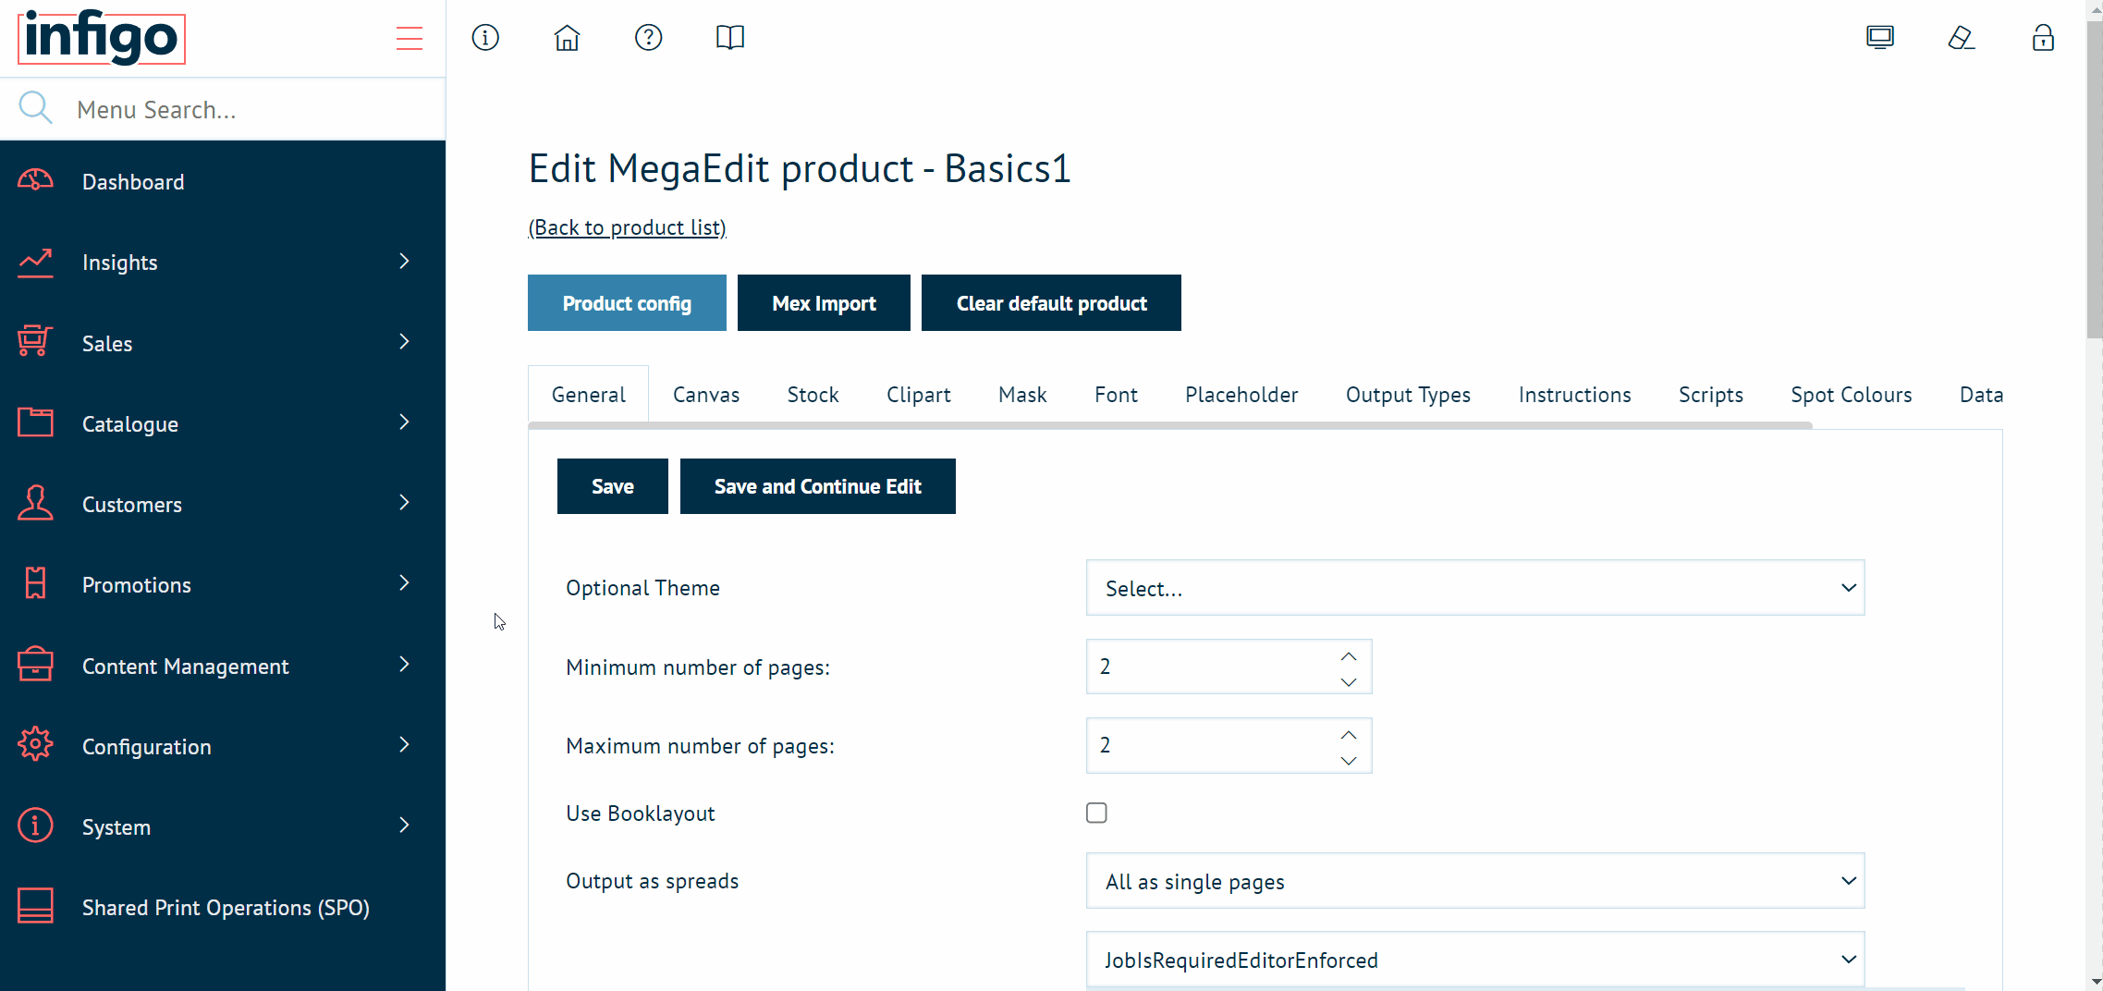The width and height of the screenshot is (2103, 991).
Task: Click the Save button
Action: click(612, 486)
